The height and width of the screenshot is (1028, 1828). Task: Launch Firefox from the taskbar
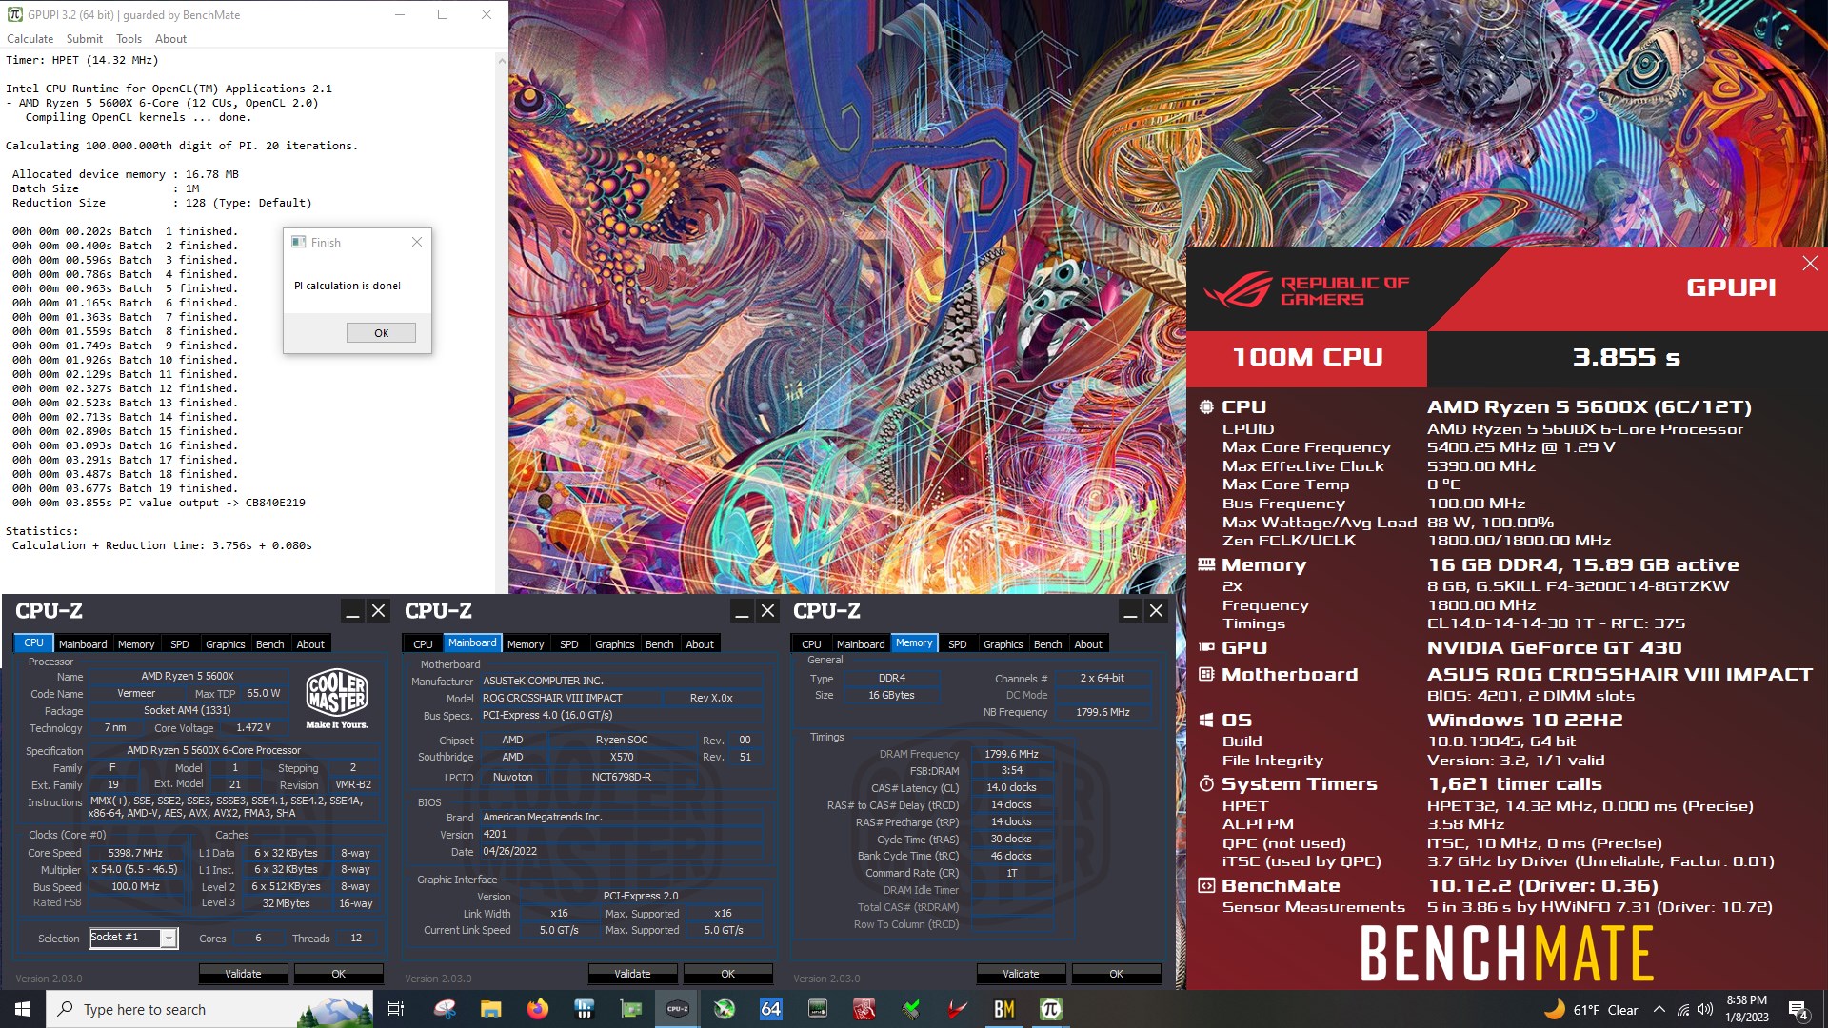pos(538,1009)
